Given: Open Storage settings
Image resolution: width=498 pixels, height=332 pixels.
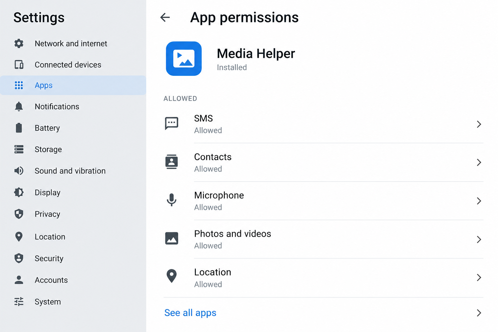Looking at the screenshot, I should [x=73, y=149].
